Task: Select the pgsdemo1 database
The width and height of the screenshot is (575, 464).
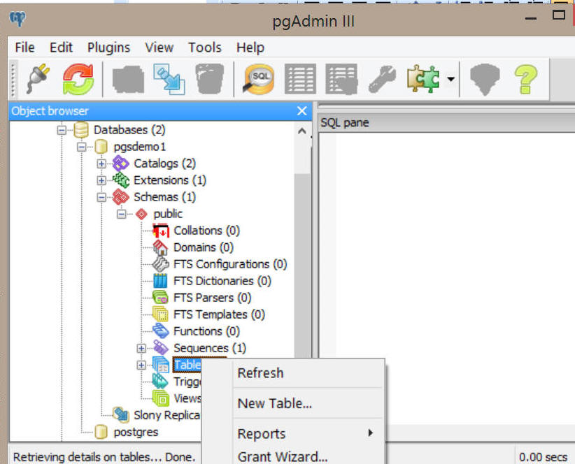Action: click(140, 147)
